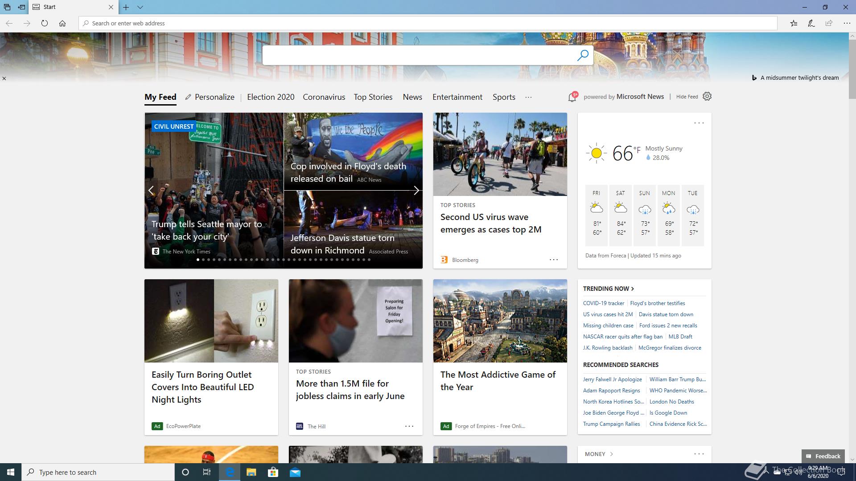Close the banner image with X

[4, 78]
